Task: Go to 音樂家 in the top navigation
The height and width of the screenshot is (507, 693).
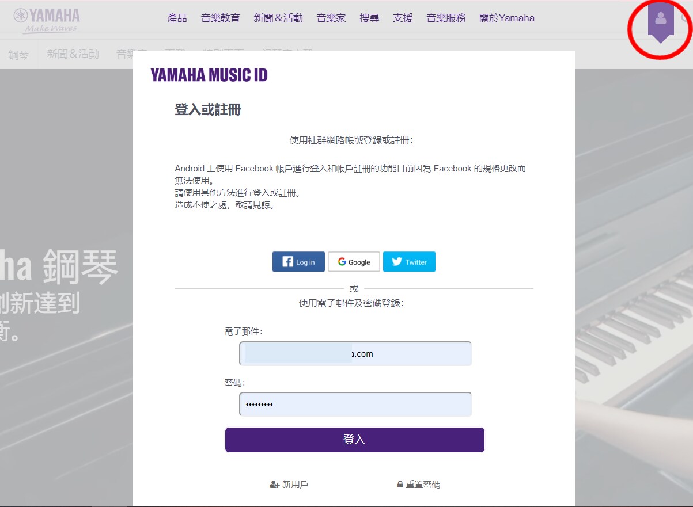Action: click(x=331, y=18)
